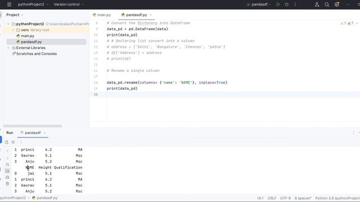Run pandasdf with the green play button
360x202 pixels.
[278, 4]
